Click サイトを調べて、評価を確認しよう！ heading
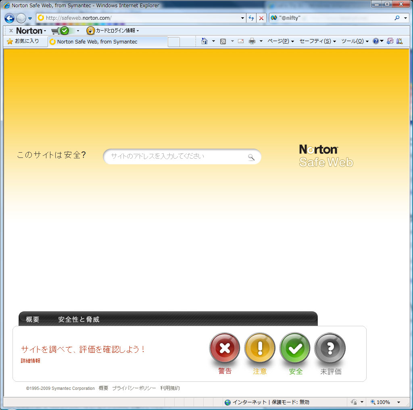This screenshot has height=410, width=413. coord(83,349)
